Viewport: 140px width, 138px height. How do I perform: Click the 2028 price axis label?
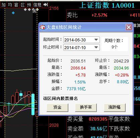54,125
